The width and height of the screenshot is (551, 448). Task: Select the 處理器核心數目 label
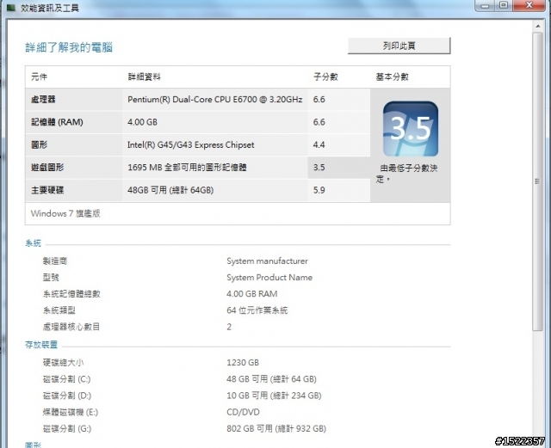pyautogui.click(x=71, y=327)
